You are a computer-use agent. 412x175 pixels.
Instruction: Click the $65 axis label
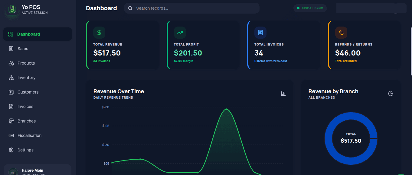pyautogui.click(x=106, y=164)
